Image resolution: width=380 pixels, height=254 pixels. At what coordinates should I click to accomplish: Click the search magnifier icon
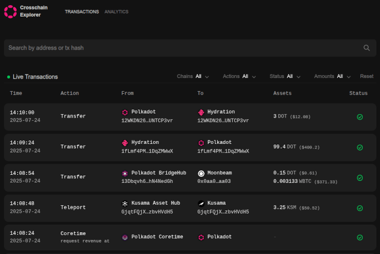coord(367,48)
